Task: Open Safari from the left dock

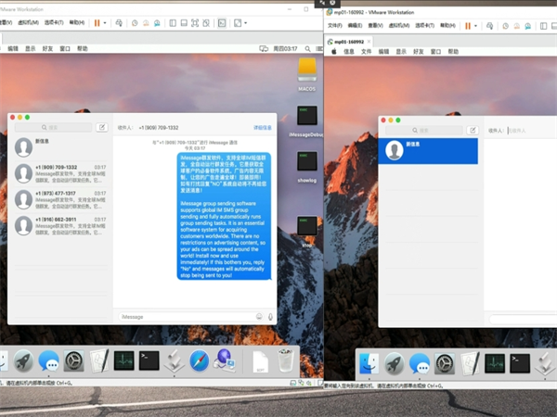Action: [x=200, y=361]
